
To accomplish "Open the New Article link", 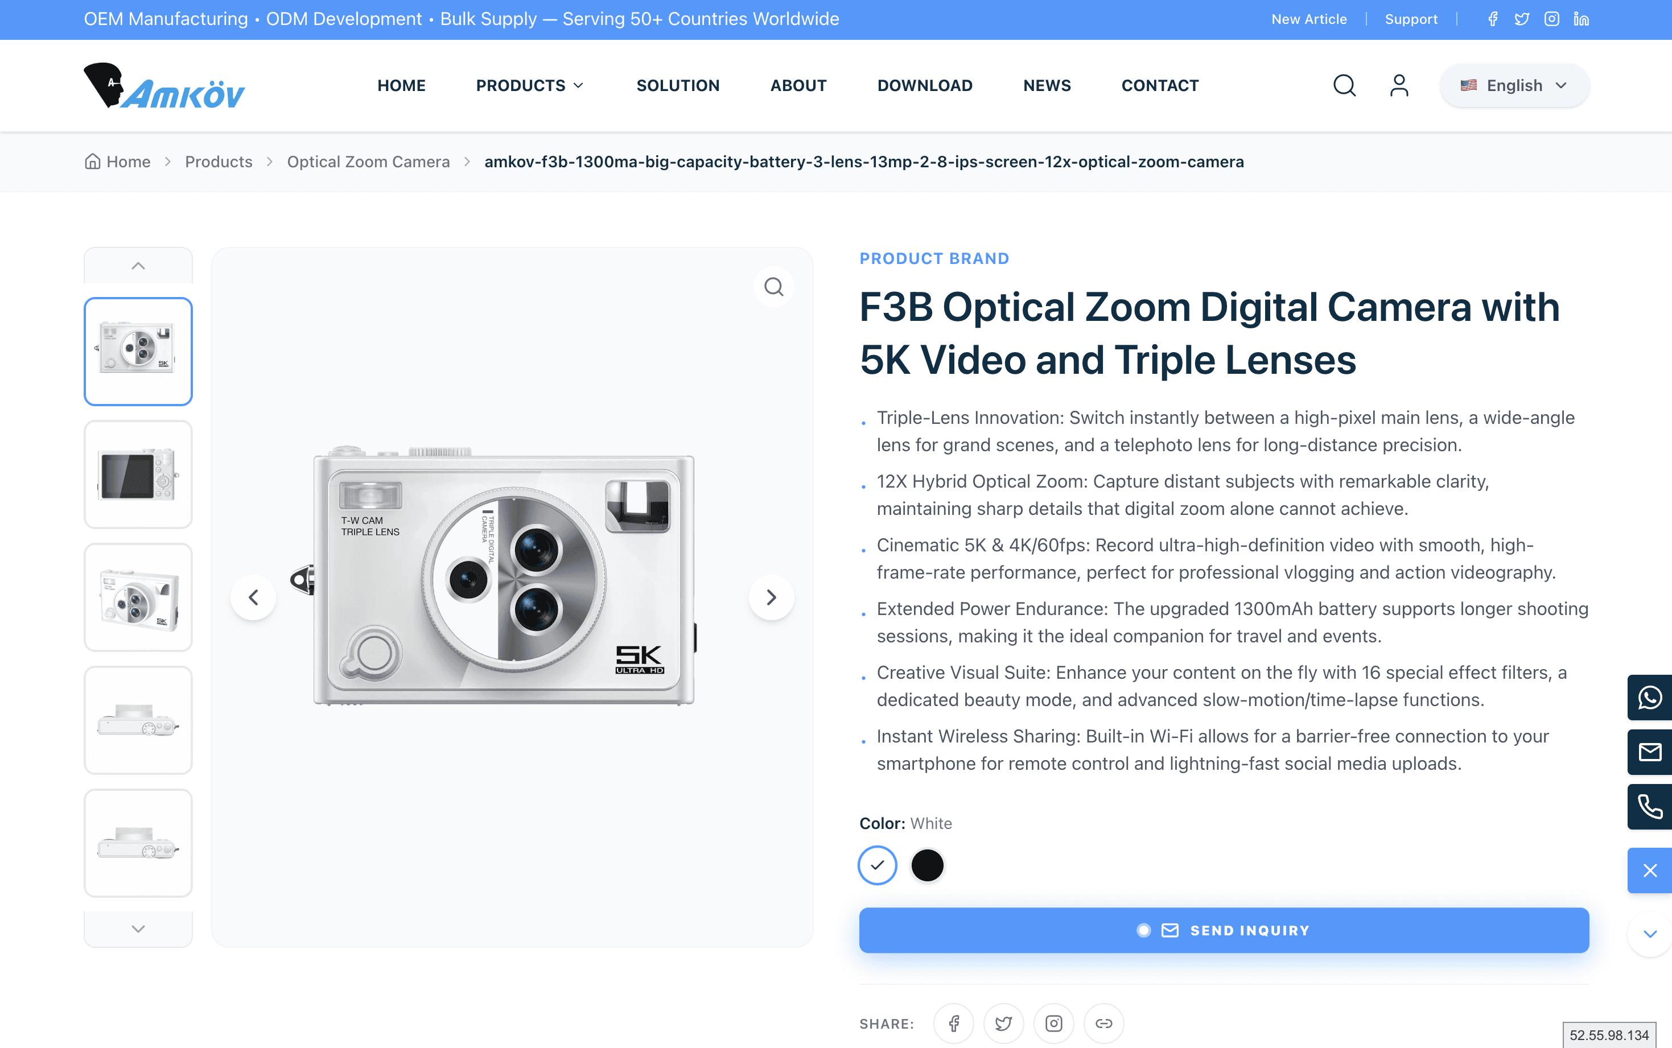I will [x=1309, y=19].
